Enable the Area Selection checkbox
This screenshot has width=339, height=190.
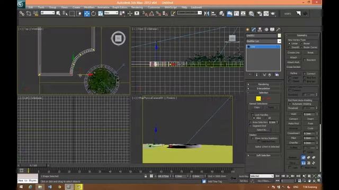[251, 122]
